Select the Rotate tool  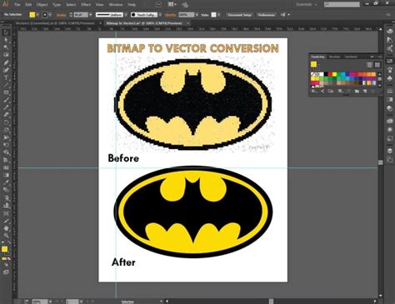click(6, 122)
